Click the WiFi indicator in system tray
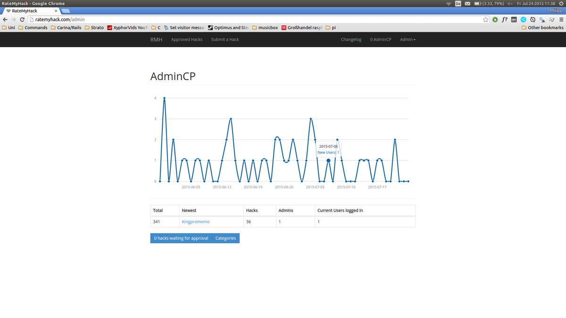This screenshot has width=566, height=318. [448, 3]
